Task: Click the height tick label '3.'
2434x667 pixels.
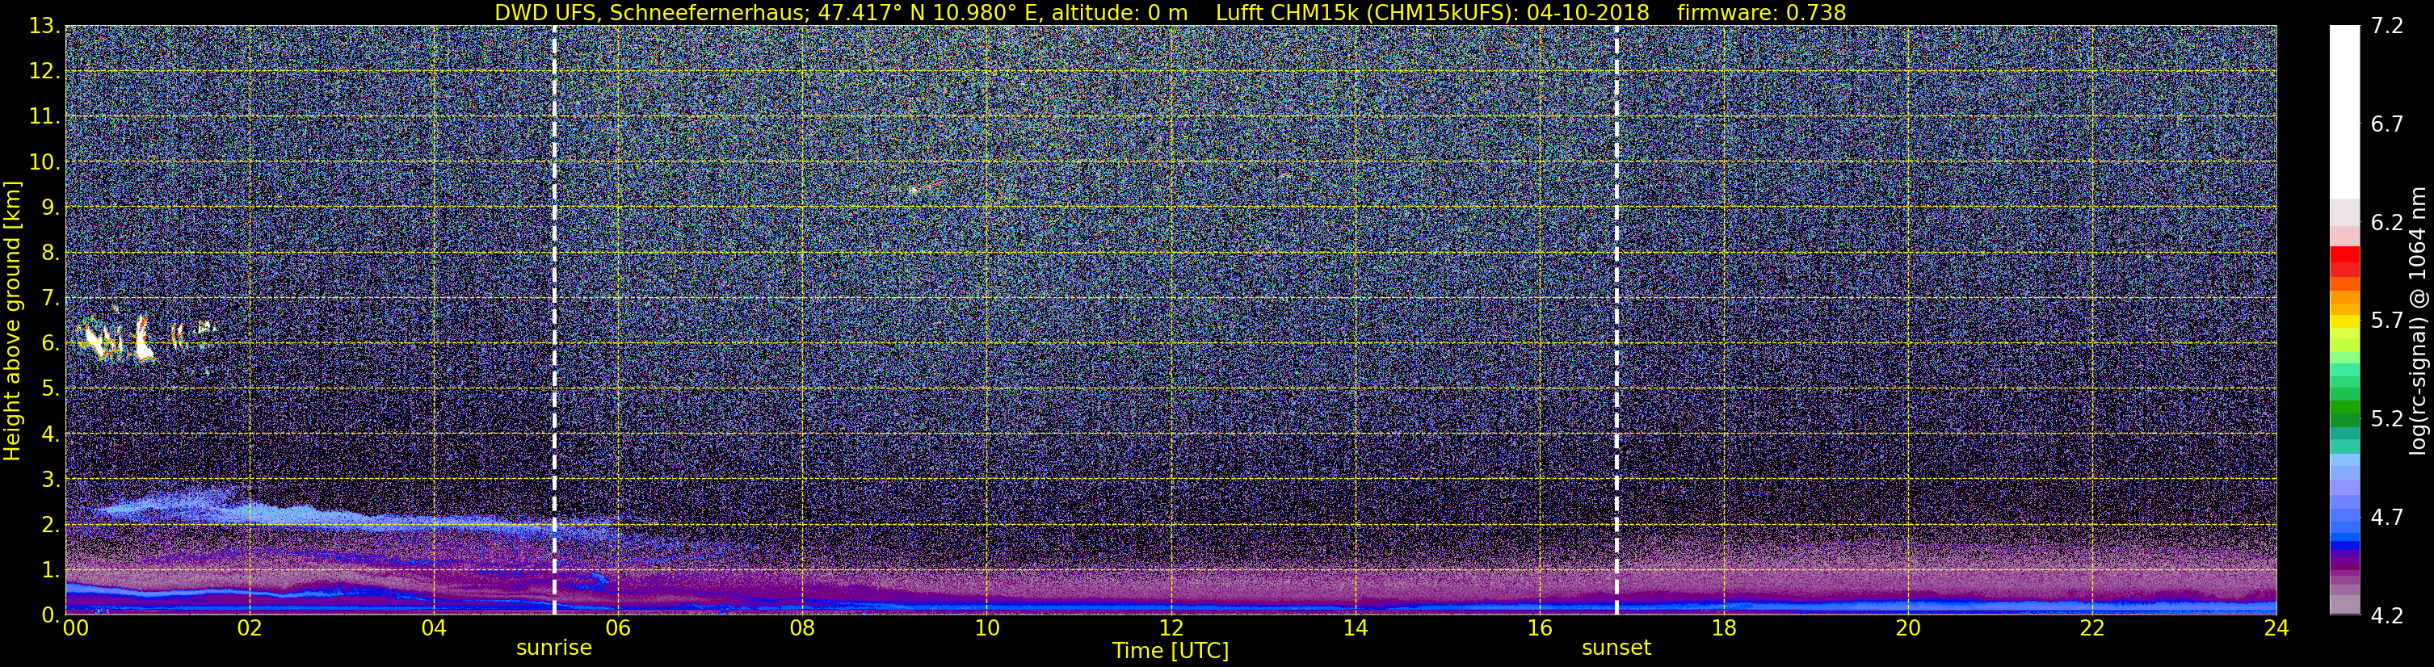Action: tap(51, 479)
